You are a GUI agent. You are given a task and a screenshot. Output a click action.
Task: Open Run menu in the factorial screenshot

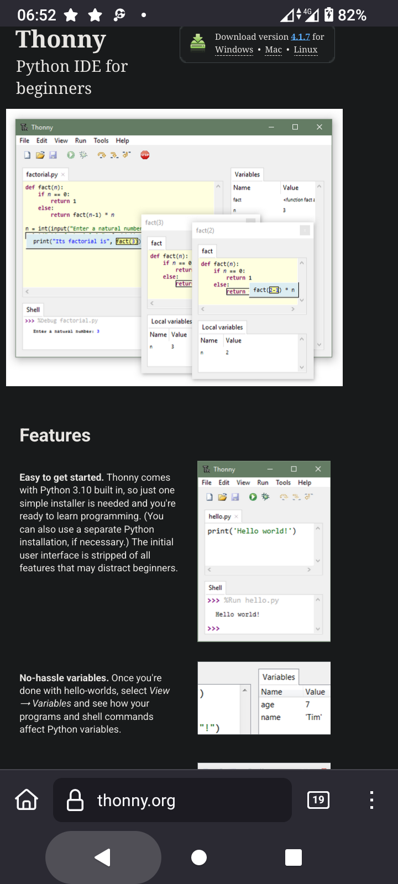point(81,141)
